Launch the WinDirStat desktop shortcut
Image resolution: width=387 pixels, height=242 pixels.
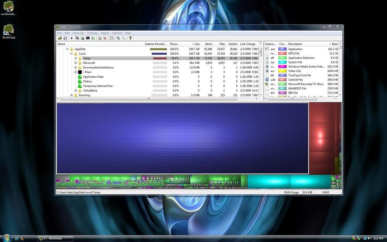[8, 30]
